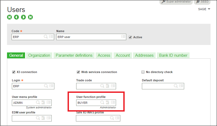Open the Bank ID number tab
This screenshot has width=217, height=126.
pyautogui.click(x=173, y=55)
